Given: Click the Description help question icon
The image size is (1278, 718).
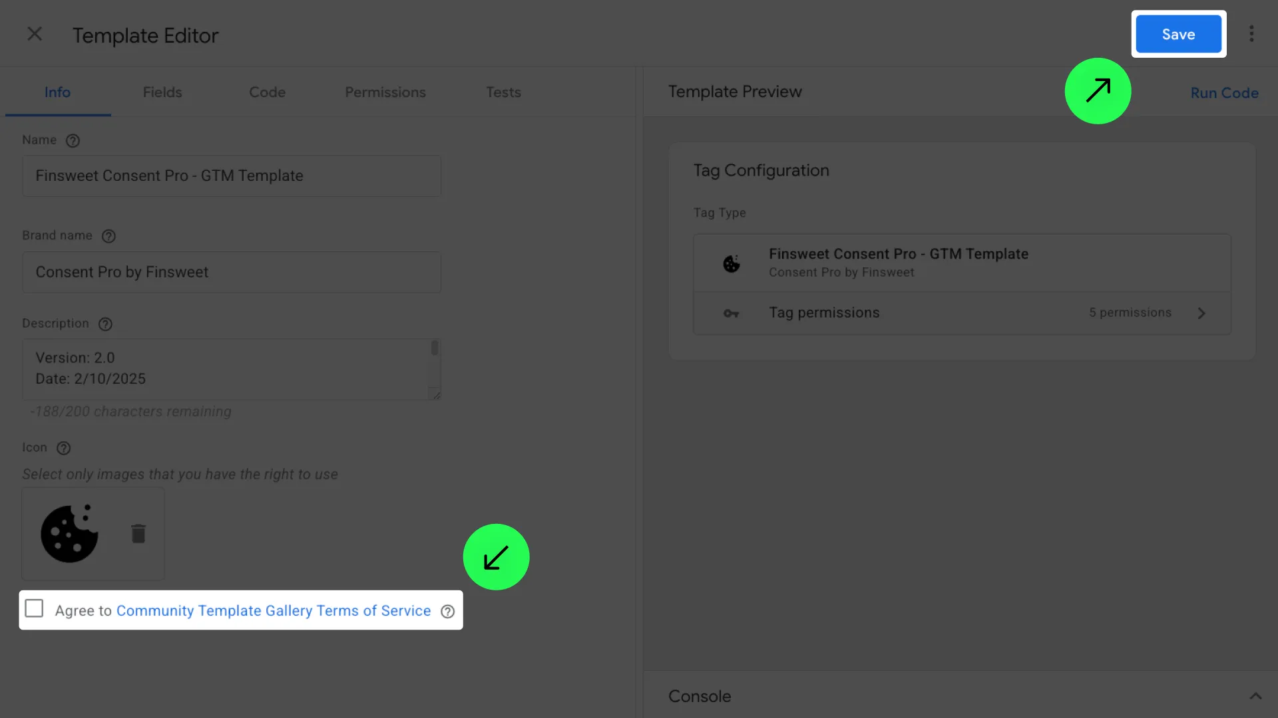Looking at the screenshot, I should 105,324.
